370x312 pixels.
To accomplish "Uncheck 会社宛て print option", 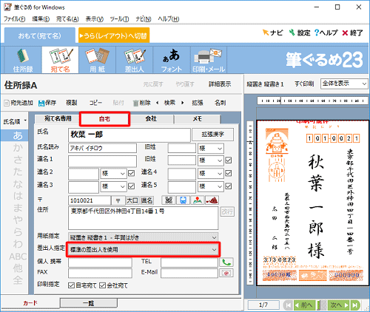I will [103, 285].
